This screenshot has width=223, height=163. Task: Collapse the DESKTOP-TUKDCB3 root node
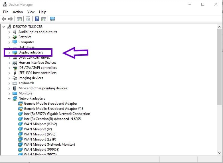4,27
